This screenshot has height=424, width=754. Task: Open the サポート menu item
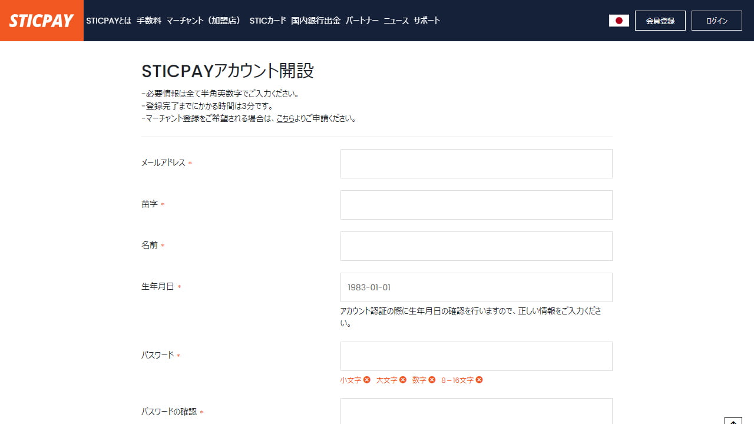click(x=426, y=21)
